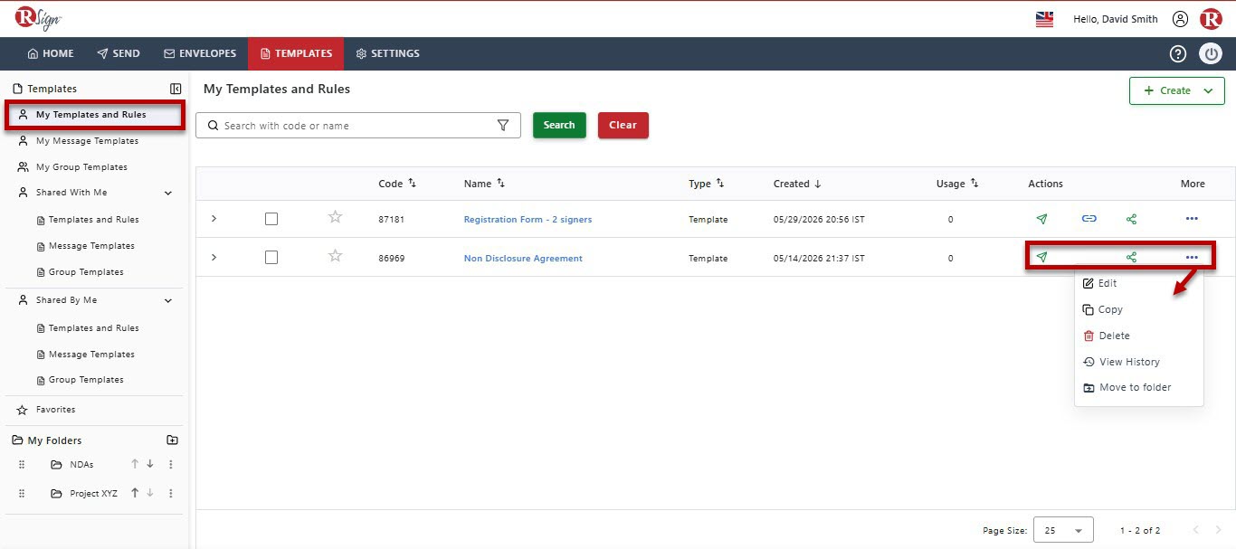
Task: Click drag handle of NDAs folder
Action: pos(22,464)
